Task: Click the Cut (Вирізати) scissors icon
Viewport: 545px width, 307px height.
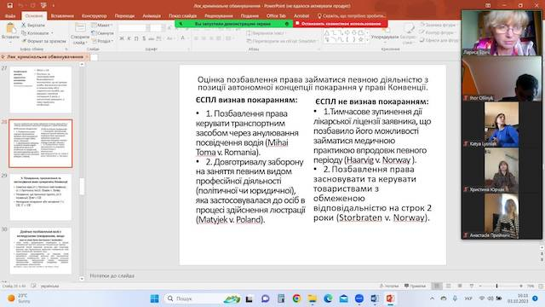Action: tap(24, 25)
